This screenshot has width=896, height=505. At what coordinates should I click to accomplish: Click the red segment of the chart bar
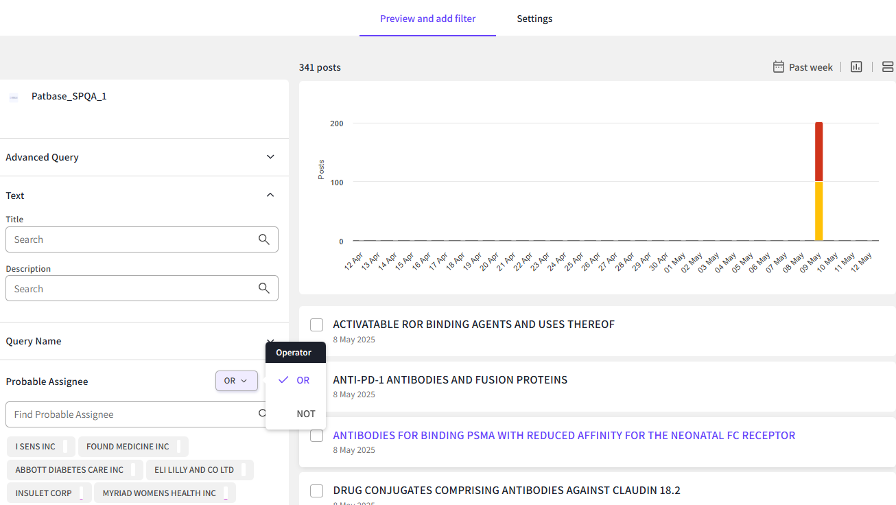(818, 152)
